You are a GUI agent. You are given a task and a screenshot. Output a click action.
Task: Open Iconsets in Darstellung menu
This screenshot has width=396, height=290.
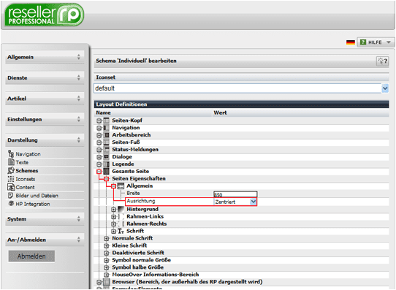(x=26, y=179)
